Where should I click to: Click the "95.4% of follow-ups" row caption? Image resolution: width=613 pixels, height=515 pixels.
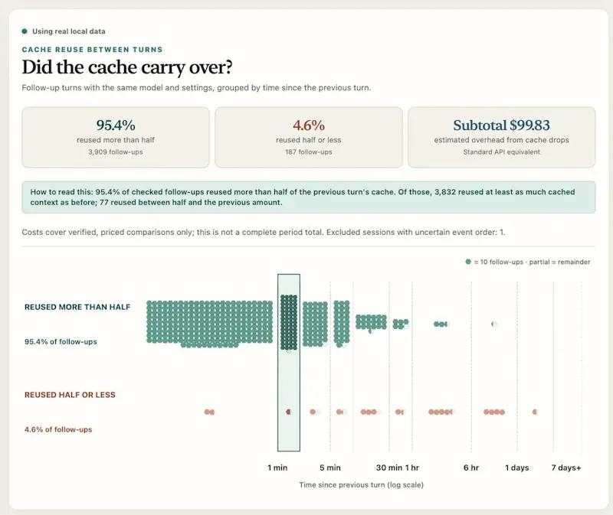pyautogui.click(x=61, y=341)
